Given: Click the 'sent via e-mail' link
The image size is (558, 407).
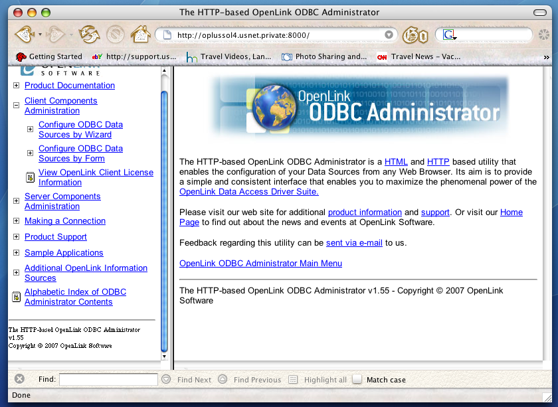Looking at the screenshot, I should coord(354,243).
